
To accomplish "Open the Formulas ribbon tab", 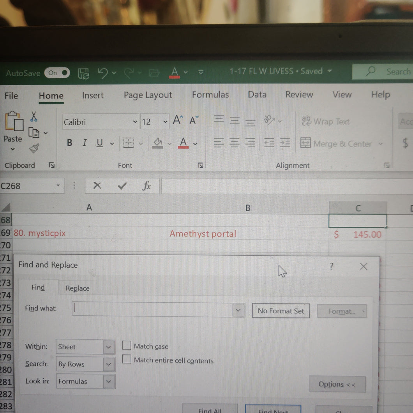I will [210, 95].
